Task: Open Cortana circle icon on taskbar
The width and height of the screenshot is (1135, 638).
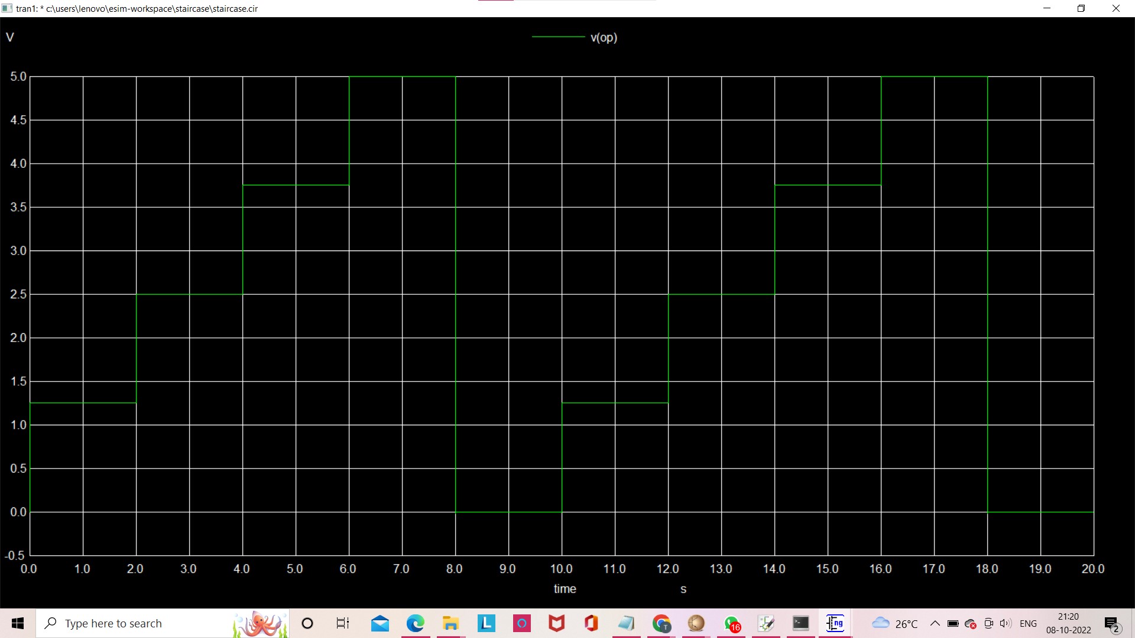Action: 307,623
